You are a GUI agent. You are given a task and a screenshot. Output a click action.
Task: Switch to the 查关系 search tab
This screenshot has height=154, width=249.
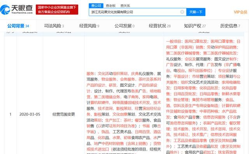[125, 6]
